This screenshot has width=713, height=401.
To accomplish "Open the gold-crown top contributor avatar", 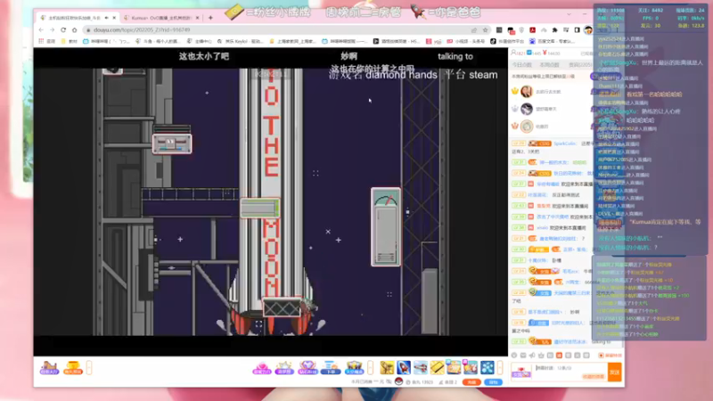I will 527,92.
